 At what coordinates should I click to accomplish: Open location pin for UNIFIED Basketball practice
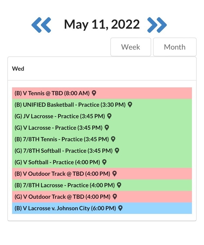pyautogui.click(x=130, y=104)
